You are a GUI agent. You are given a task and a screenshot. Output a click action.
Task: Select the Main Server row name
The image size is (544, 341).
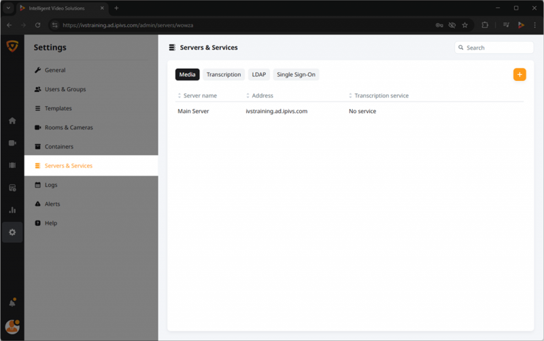coord(193,111)
